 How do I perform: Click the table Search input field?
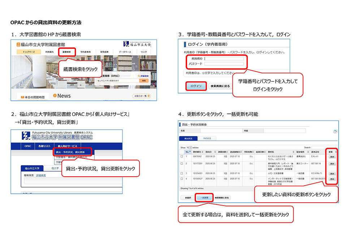click(324, 147)
